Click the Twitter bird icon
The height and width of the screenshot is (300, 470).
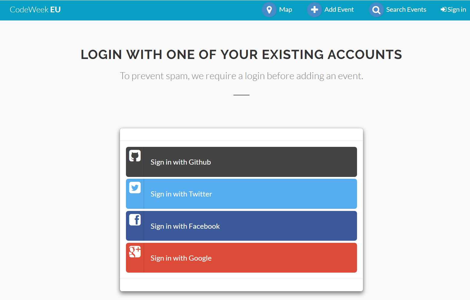(x=135, y=188)
